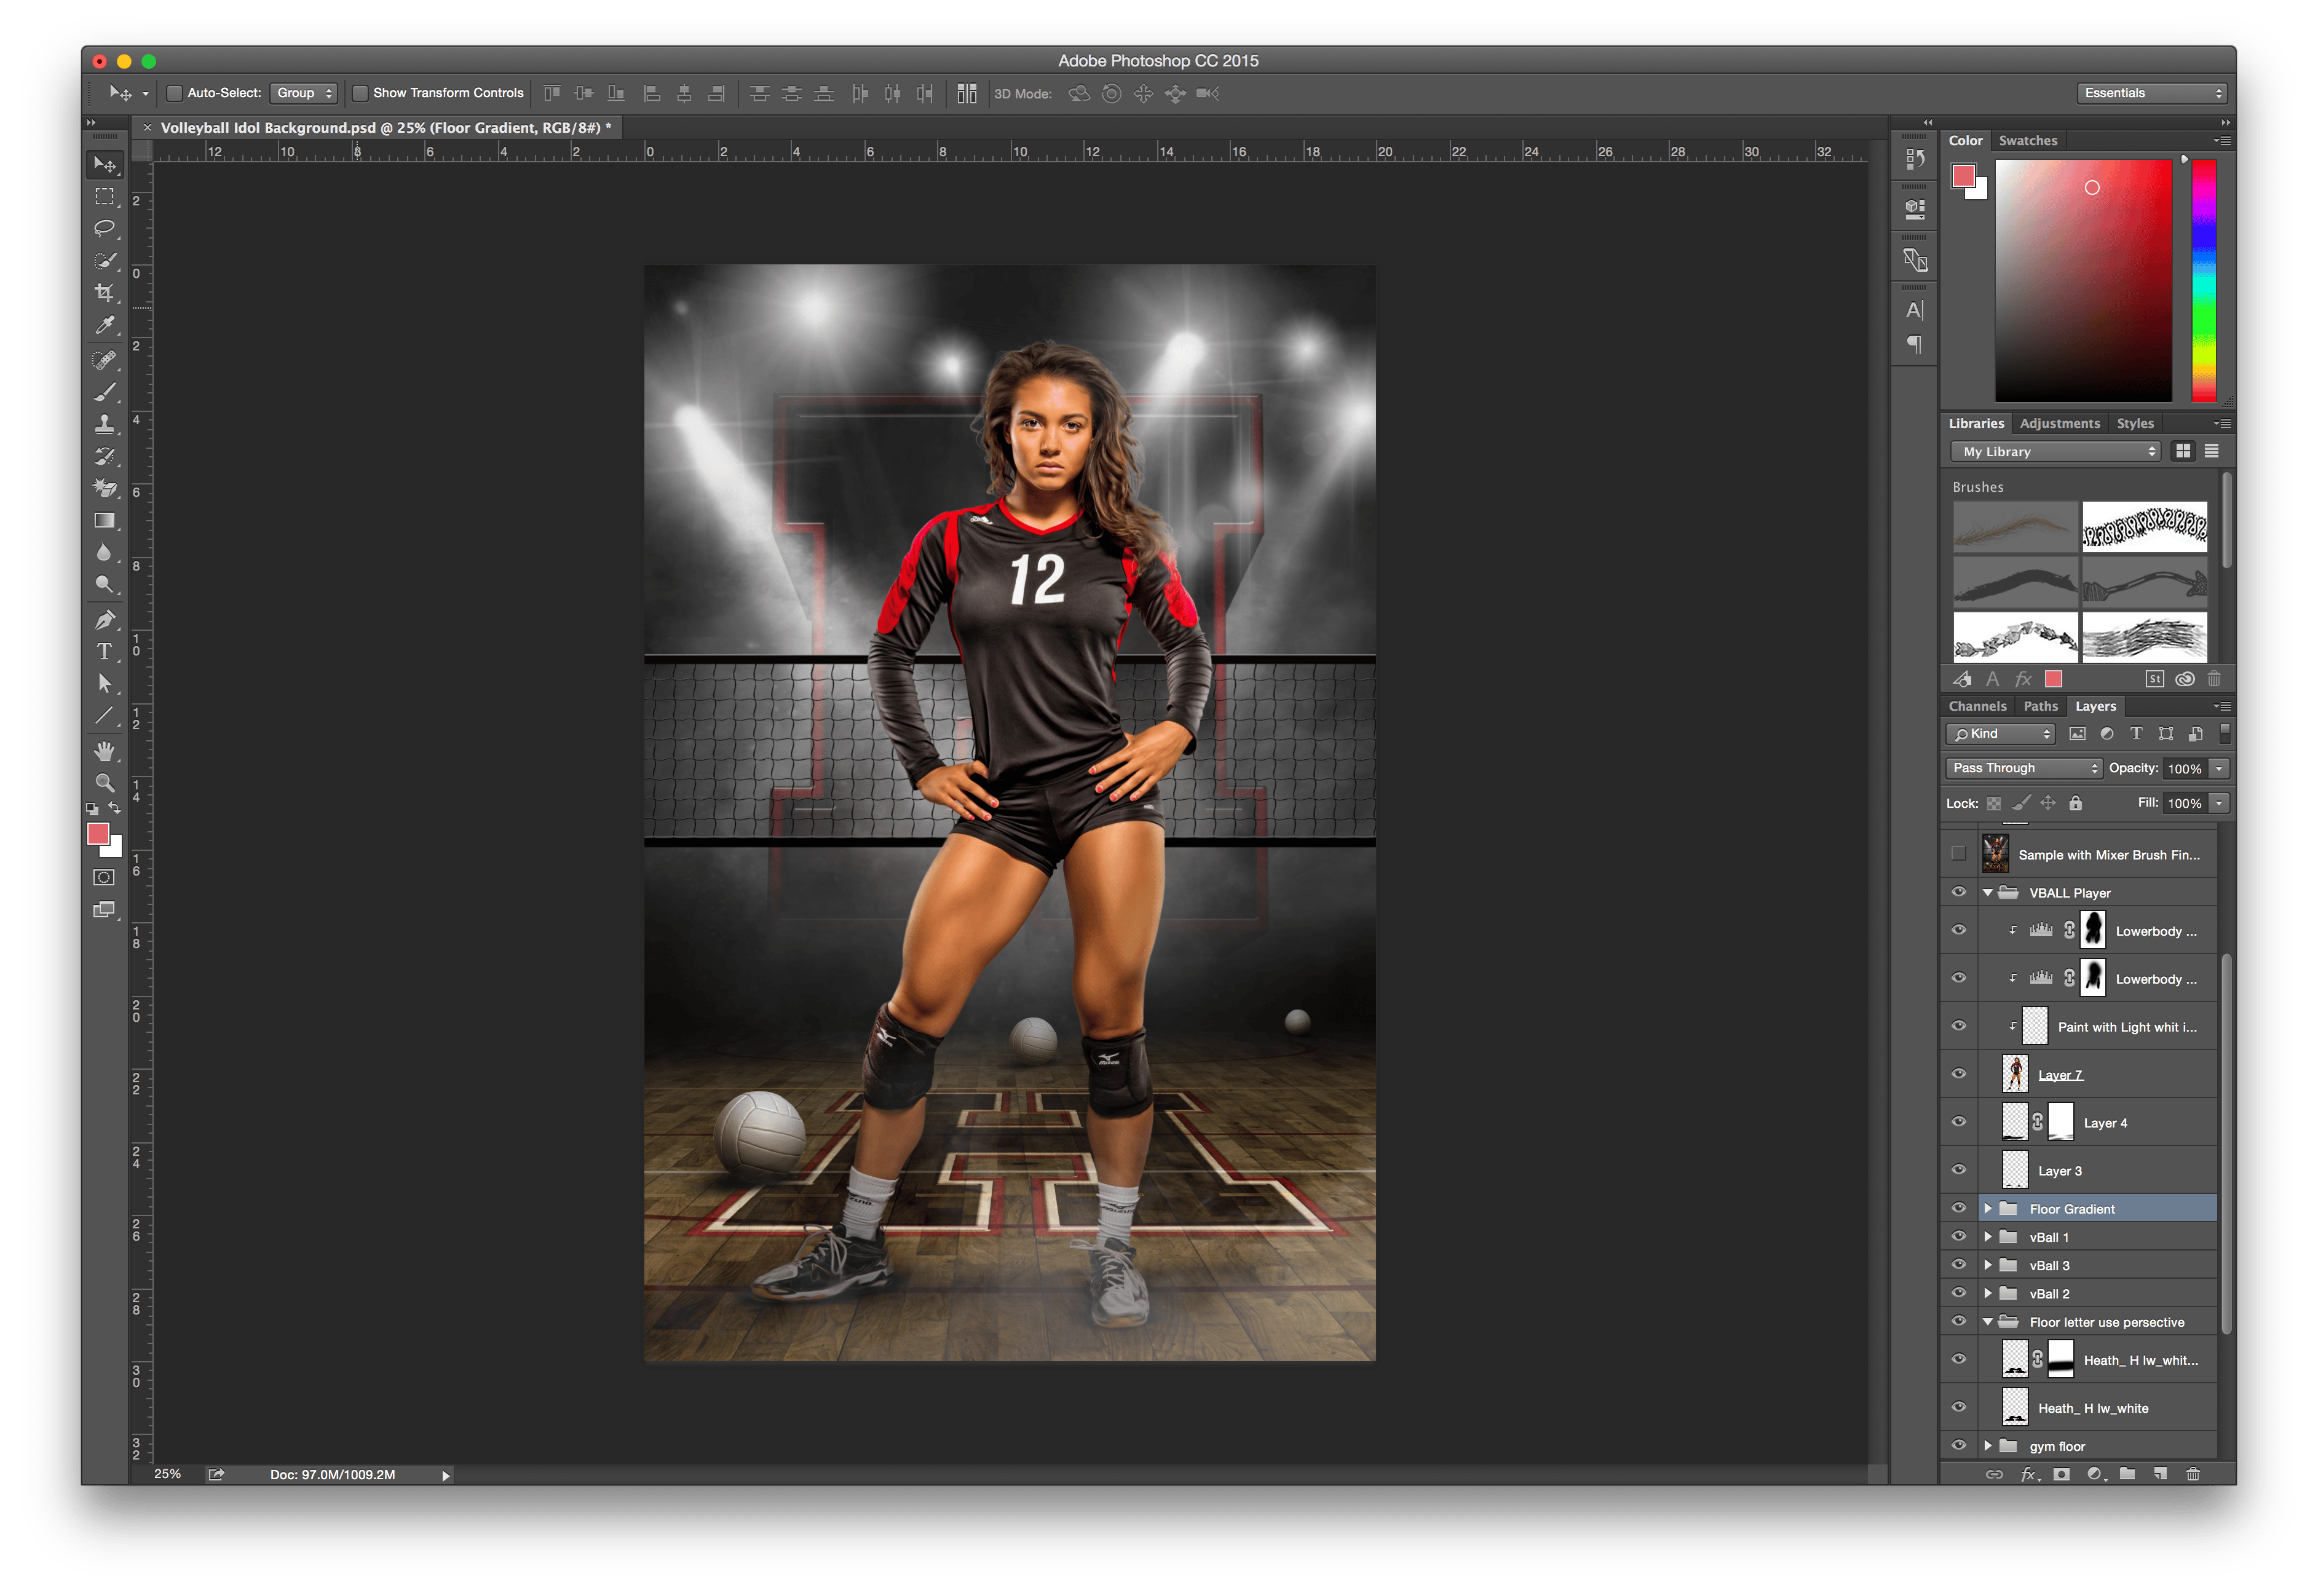
Task: Switch to the Swatches tab
Action: (x=2027, y=141)
